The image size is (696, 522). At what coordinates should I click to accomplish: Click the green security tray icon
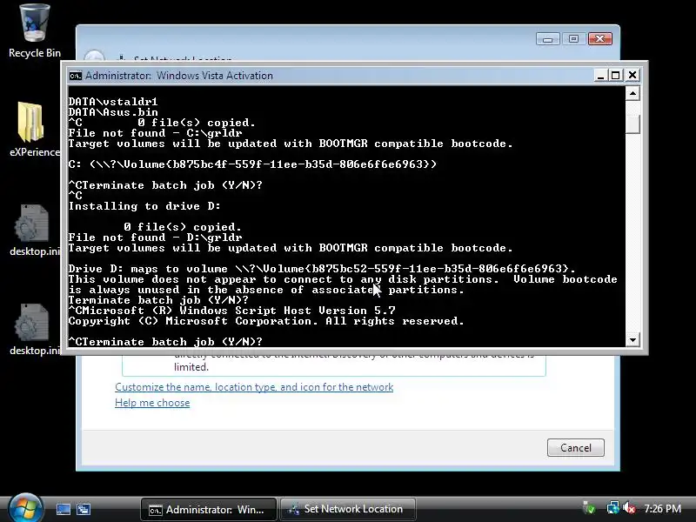pos(589,508)
